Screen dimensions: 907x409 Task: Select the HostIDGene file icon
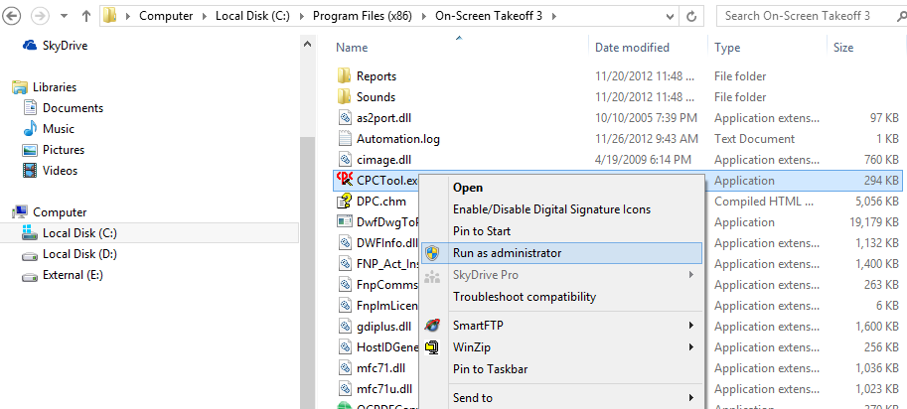click(345, 346)
